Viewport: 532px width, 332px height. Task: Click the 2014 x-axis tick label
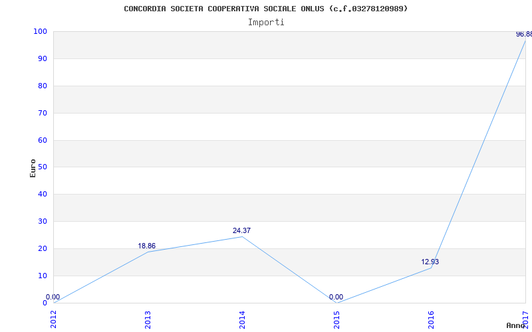[x=242, y=319]
